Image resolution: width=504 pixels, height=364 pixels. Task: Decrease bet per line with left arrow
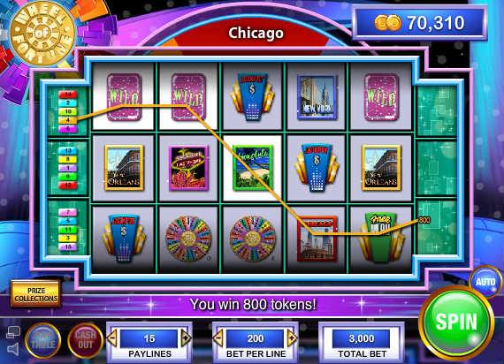pyautogui.click(x=218, y=338)
